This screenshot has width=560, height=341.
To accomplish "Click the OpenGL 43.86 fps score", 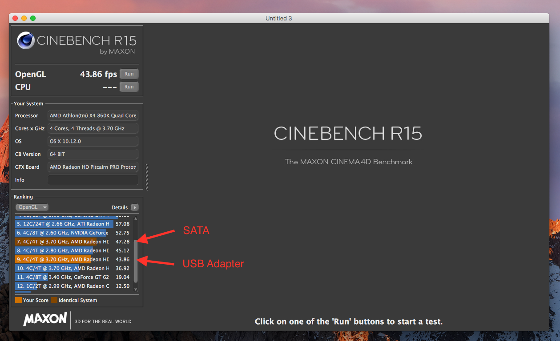I will tap(98, 74).
